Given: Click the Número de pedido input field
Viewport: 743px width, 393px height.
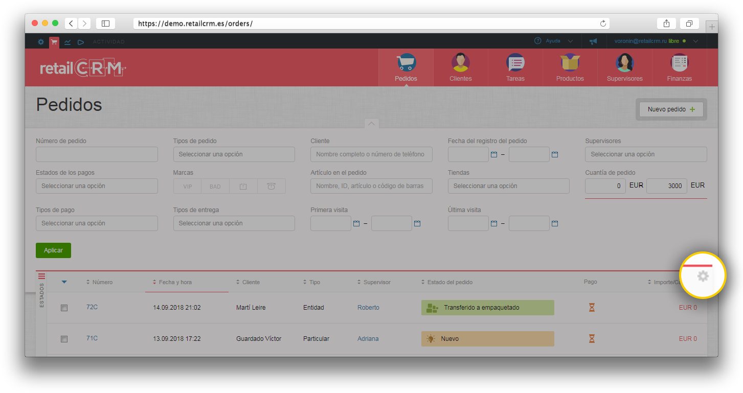Looking at the screenshot, I should point(97,154).
